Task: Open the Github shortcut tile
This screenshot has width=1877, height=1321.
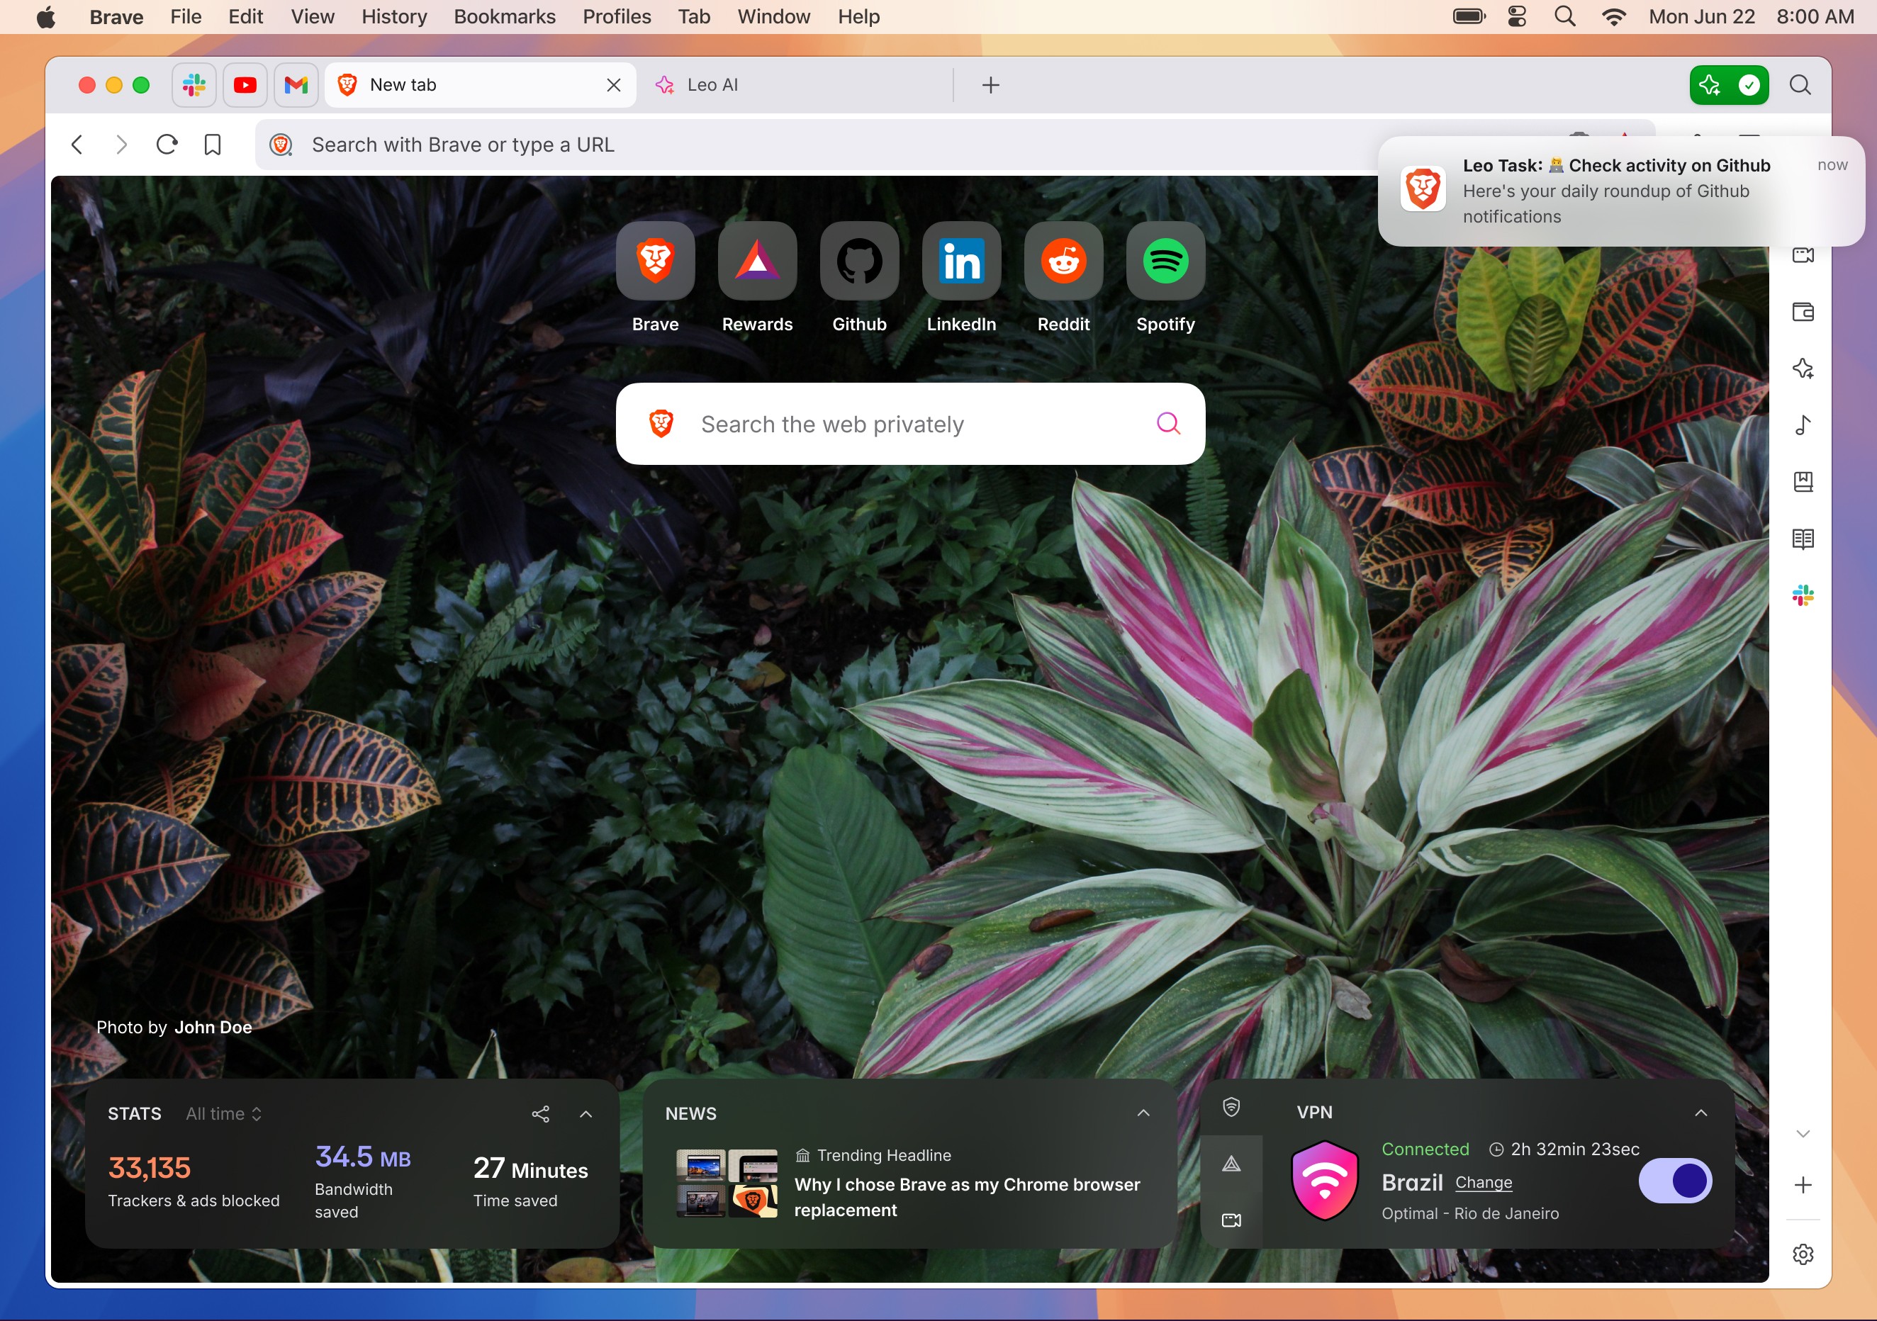Action: click(x=859, y=262)
